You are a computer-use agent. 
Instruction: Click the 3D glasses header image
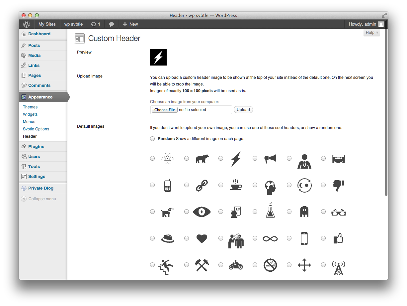click(339, 212)
